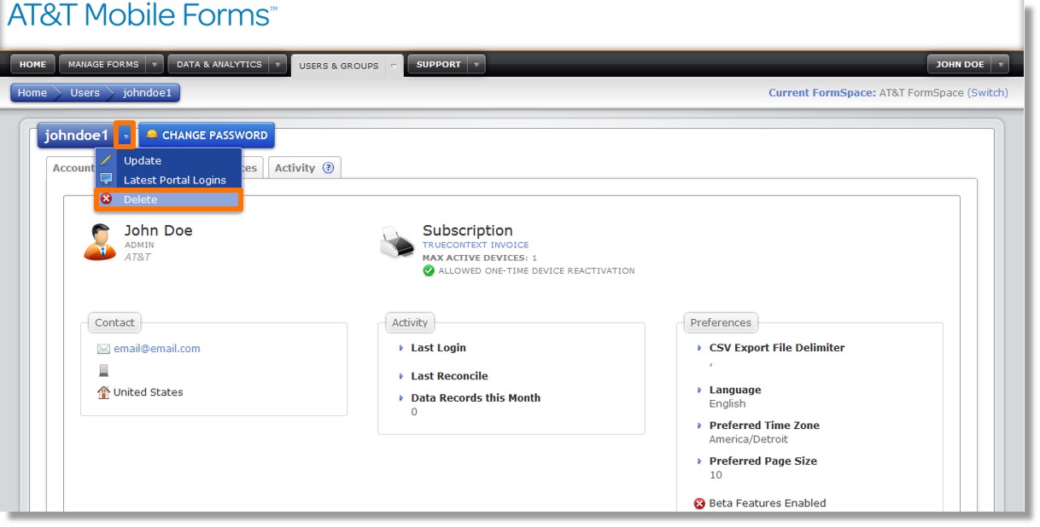Expand Data Records this Month entry
Image resolution: width=1040 pixels, height=527 pixels.
401,398
